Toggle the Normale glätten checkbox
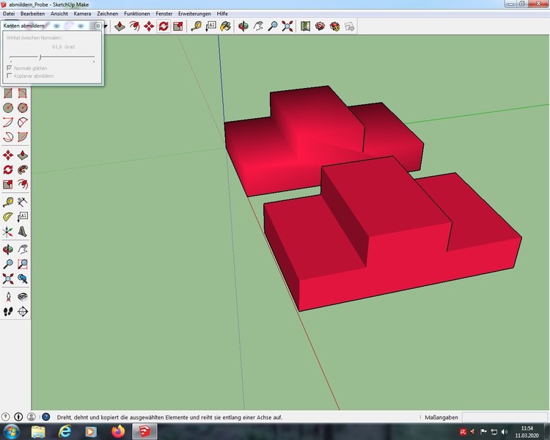The height and width of the screenshot is (440, 550). (x=10, y=67)
